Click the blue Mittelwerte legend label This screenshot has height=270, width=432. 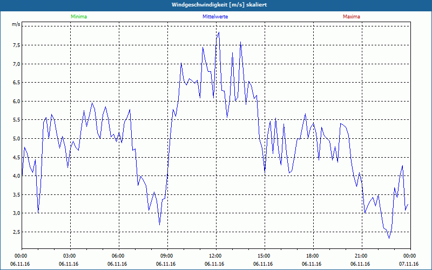pyautogui.click(x=215, y=17)
